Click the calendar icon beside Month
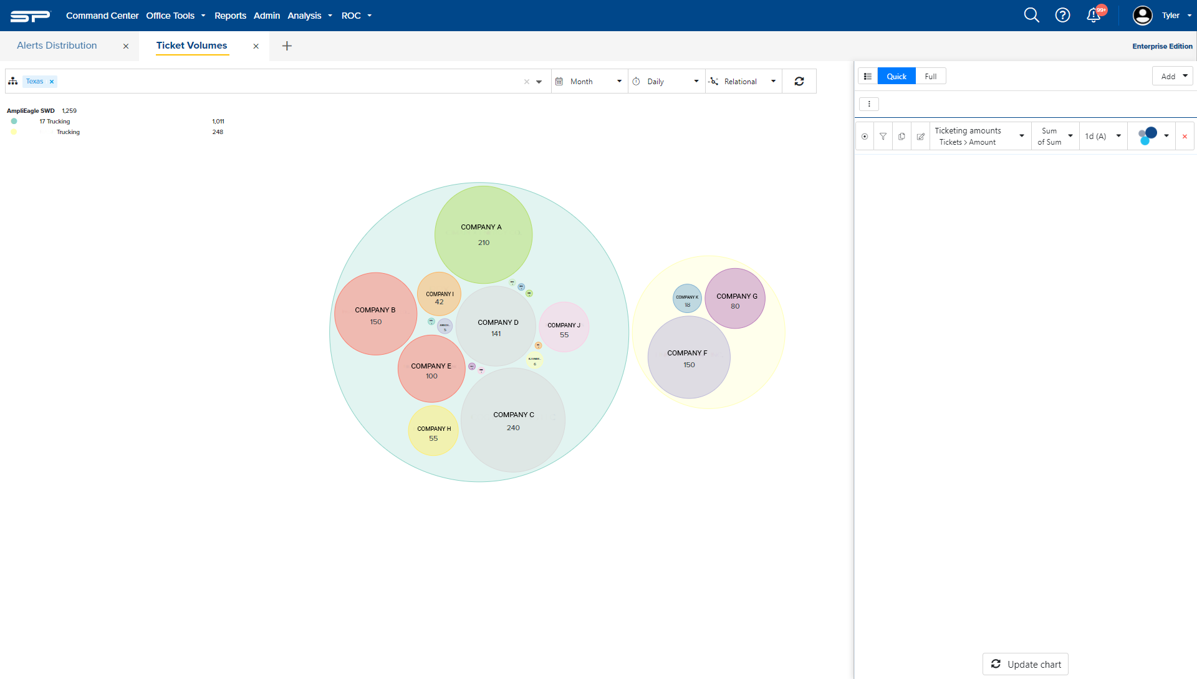 [x=559, y=82]
